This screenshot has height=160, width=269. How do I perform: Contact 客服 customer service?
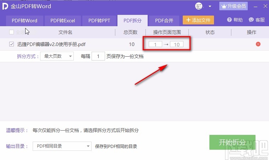[x=257, y=20]
